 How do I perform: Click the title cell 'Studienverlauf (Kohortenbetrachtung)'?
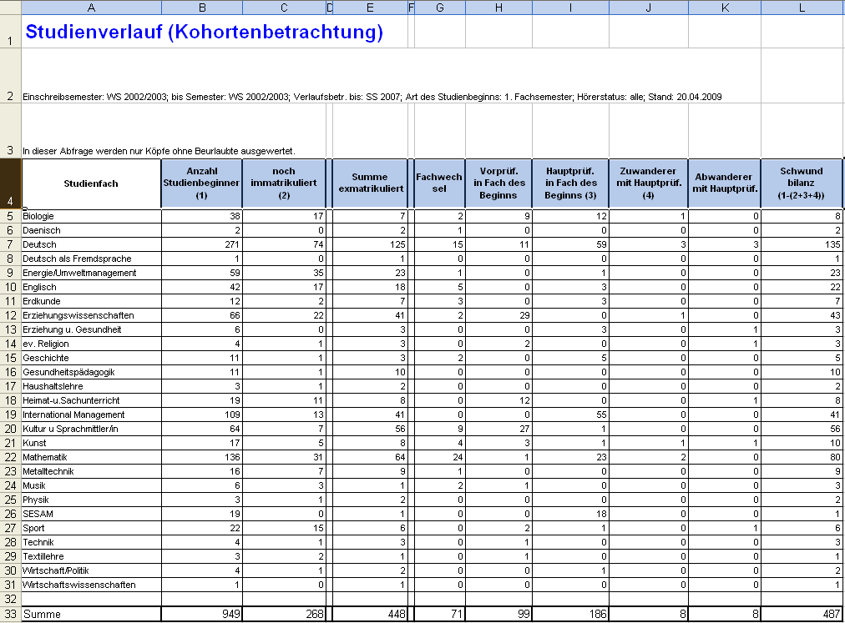[x=204, y=33]
